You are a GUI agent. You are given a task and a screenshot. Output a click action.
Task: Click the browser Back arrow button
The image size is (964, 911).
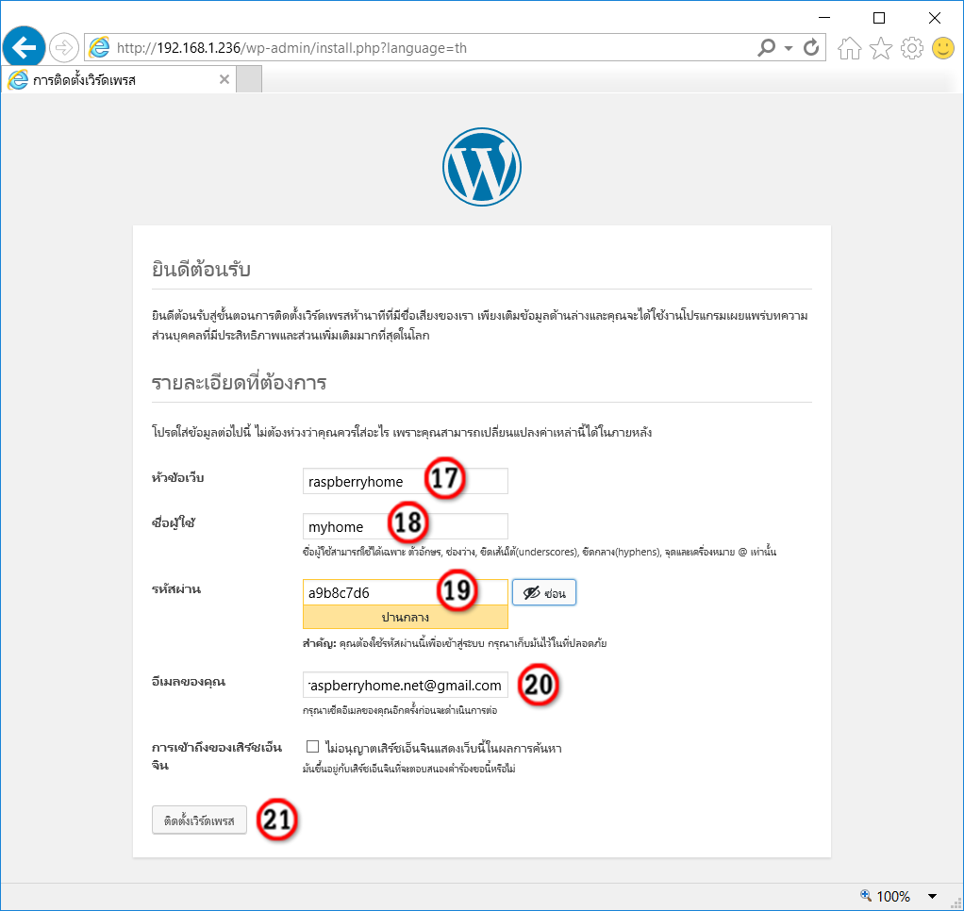24,47
